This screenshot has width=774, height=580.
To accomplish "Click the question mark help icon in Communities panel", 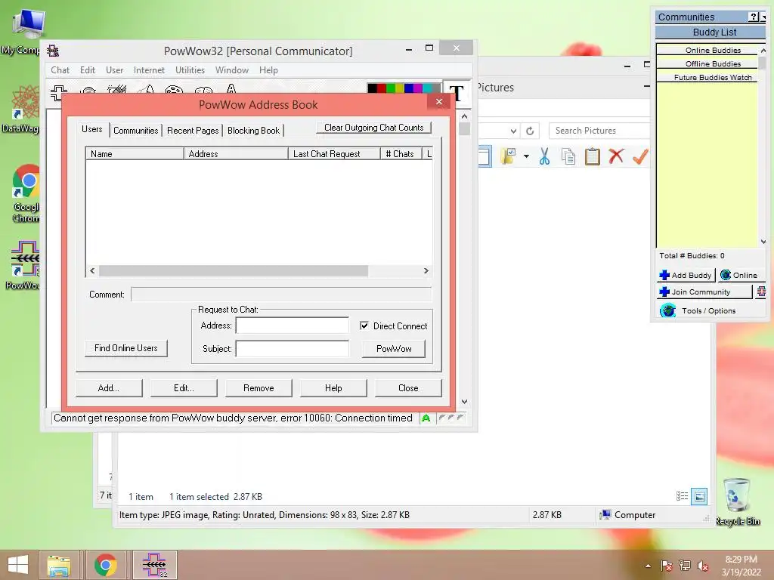I will click(754, 17).
